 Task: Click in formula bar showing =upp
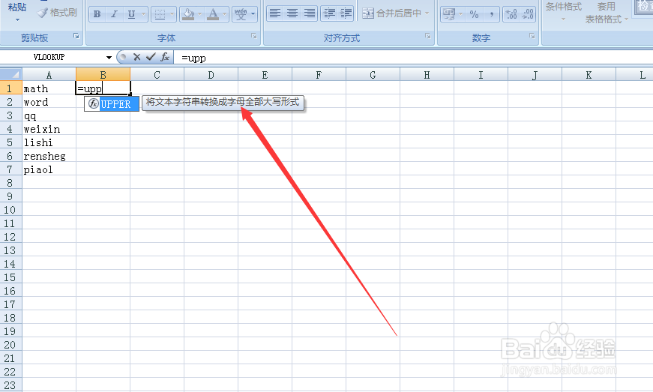[412, 58]
